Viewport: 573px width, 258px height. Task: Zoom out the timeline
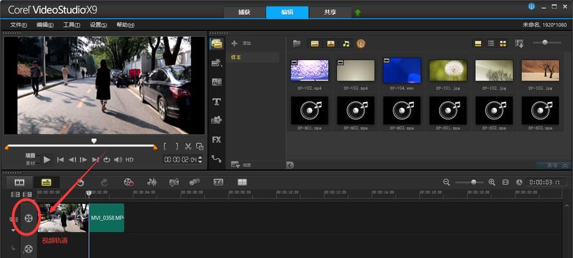click(x=446, y=182)
